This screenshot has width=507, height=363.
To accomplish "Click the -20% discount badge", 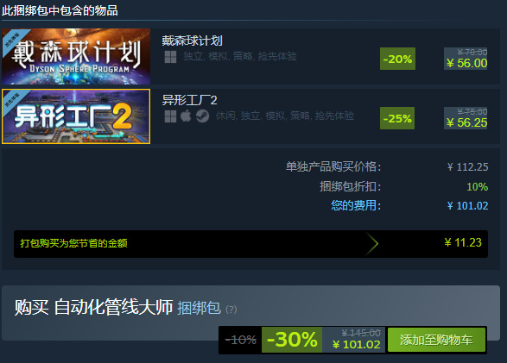I will (397, 59).
